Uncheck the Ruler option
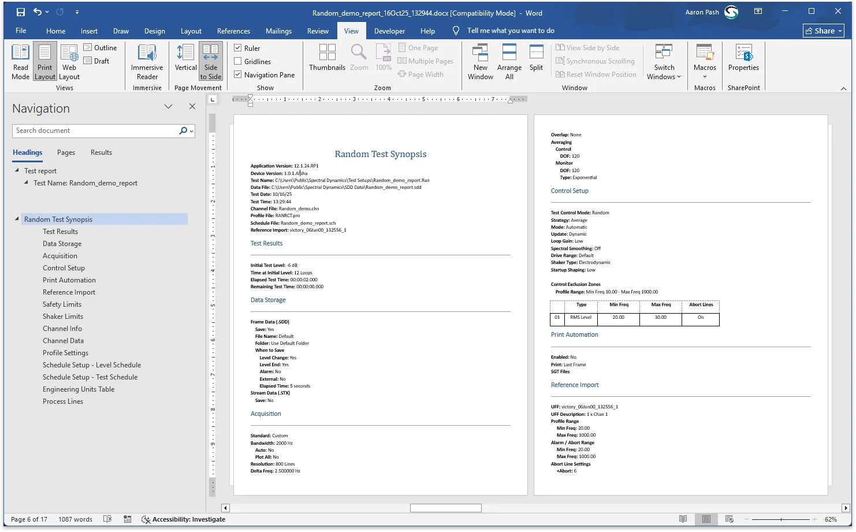This screenshot has height=532, width=856. coord(238,47)
